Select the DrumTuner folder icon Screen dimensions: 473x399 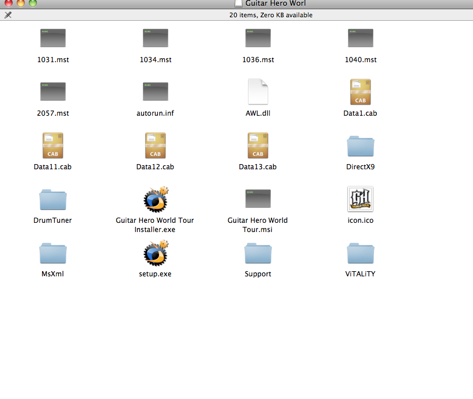click(x=53, y=200)
